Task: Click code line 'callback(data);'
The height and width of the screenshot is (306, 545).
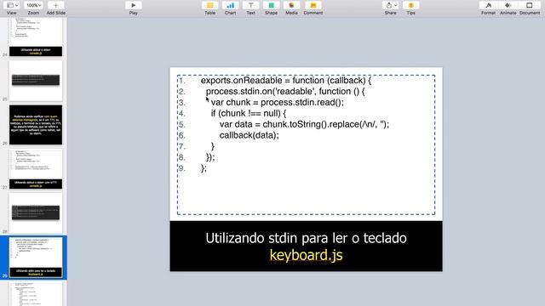Action: [250, 135]
